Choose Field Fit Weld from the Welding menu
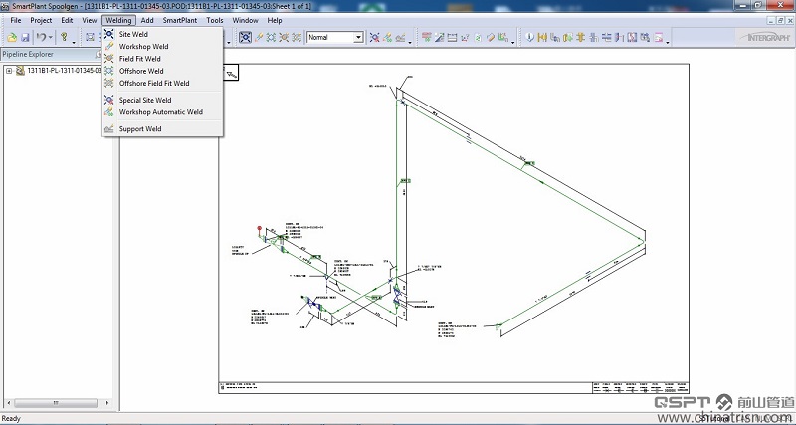Screen dimensions: 796x425 pyautogui.click(x=139, y=59)
